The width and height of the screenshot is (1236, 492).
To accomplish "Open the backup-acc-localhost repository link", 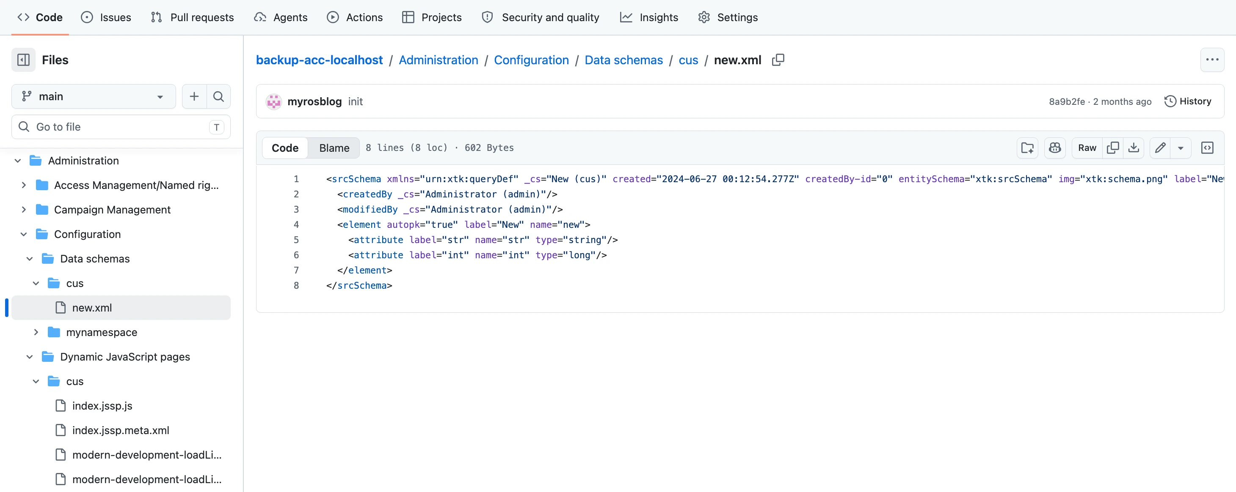I will (319, 60).
